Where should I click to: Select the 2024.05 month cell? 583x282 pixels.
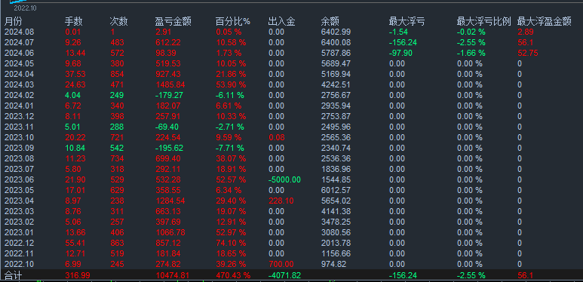coord(19,63)
